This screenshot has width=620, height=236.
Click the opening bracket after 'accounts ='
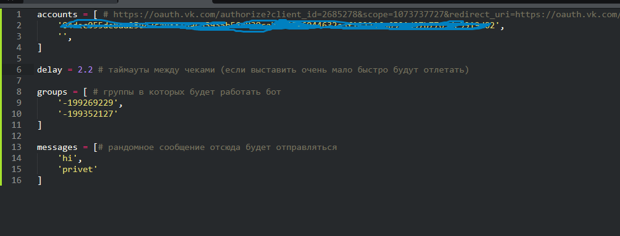click(96, 15)
